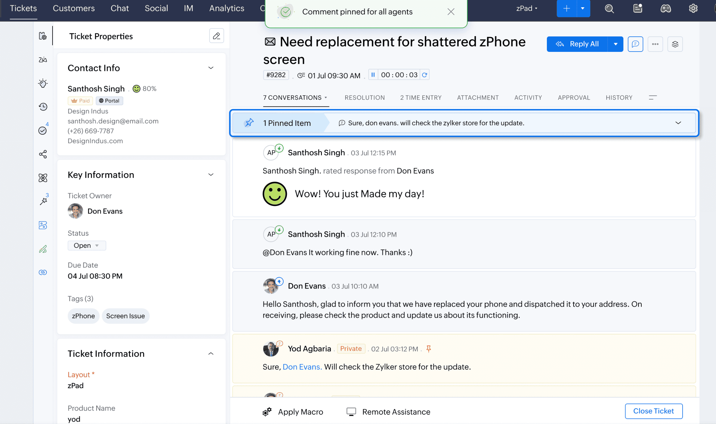Click the edit pencil icon in Ticket Properties

pyautogui.click(x=217, y=36)
